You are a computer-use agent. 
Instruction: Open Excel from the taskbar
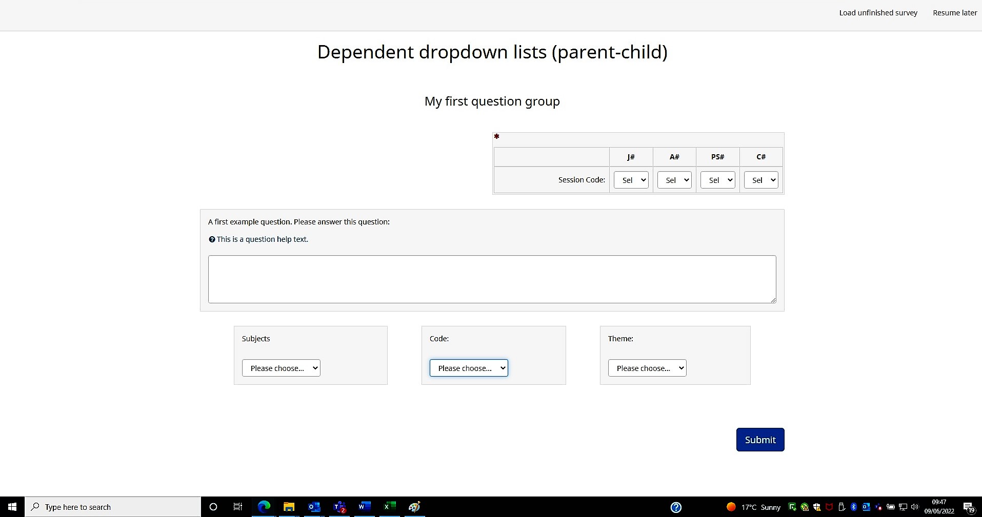tap(389, 507)
